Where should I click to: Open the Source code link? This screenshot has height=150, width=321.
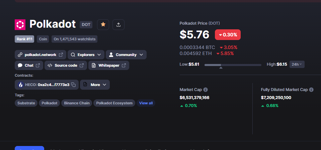point(66,65)
